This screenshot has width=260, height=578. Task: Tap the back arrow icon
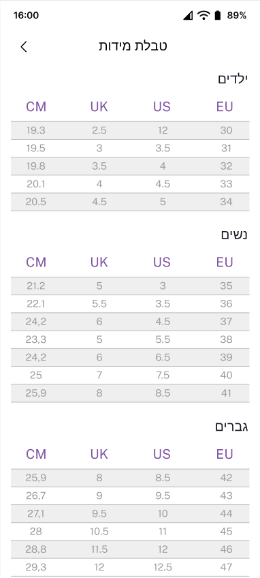click(x=24, y=47)
